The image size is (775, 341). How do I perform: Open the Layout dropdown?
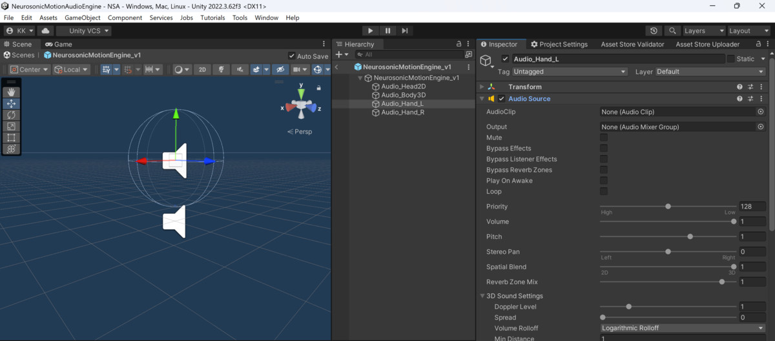[748, 30]
